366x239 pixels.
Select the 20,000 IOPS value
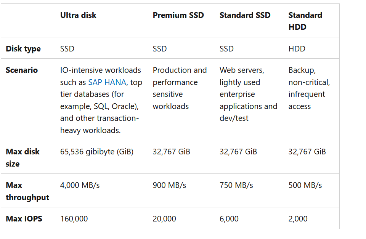pyautogui.click(x=164, y=219)
